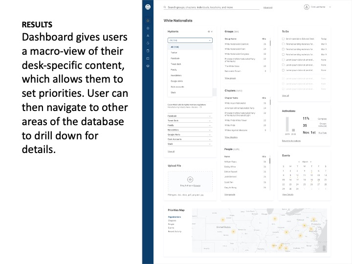Check the first unchecked 'Lorem ipsum' to-do
This screenshot has height=264, width=352.
click(283, 60)
